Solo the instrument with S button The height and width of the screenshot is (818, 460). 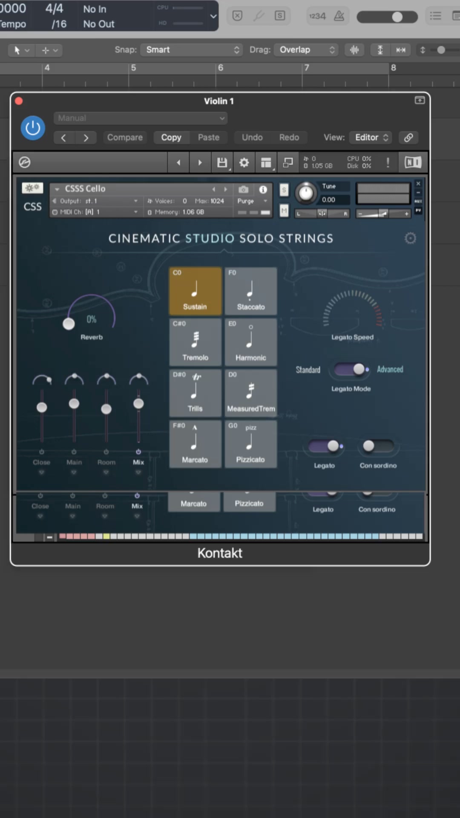pyautogui.click(x=284, y=190)
